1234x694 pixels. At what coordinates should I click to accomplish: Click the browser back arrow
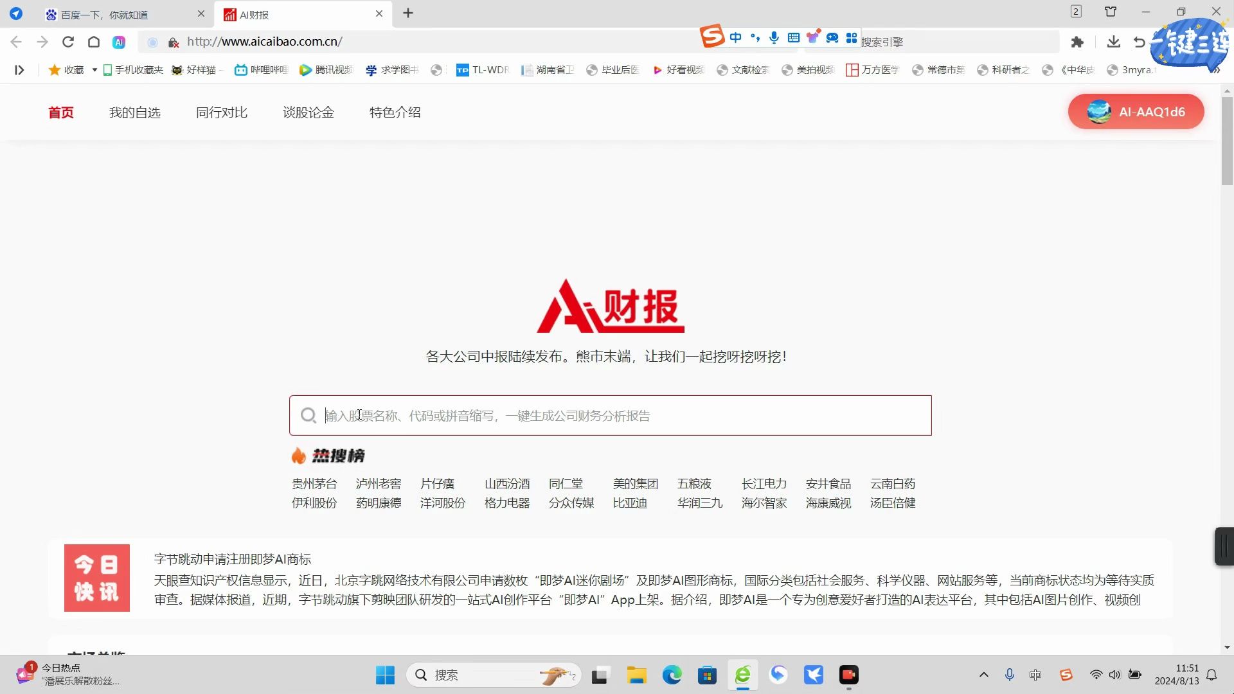[x=16, y=42]
